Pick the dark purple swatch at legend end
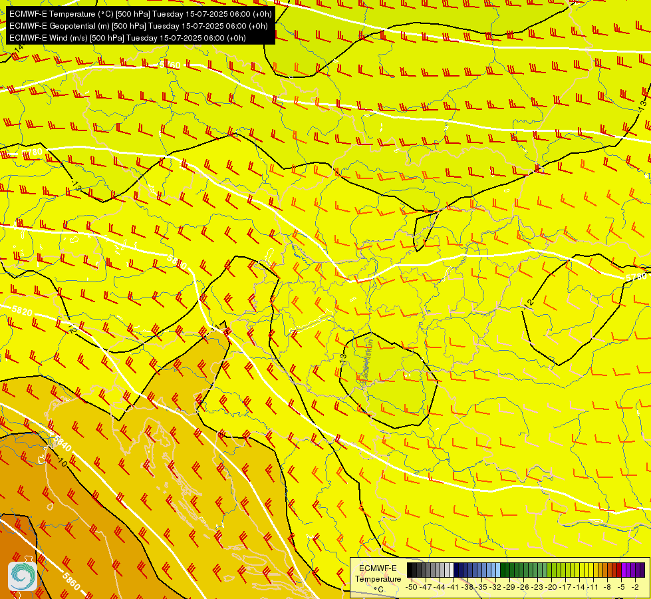This screenshot has height=599, width=651. [642, 570]
